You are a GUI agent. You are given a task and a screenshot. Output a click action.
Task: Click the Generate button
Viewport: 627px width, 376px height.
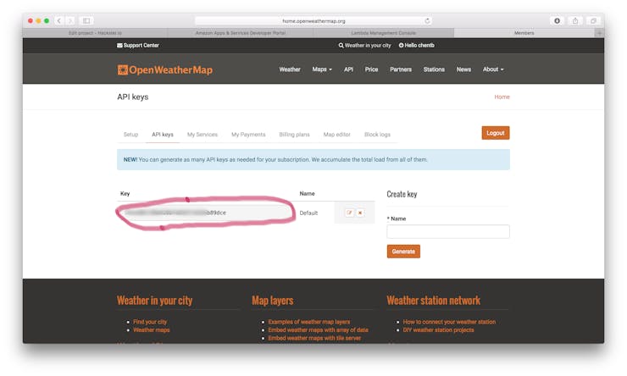(x=403, y=252)
